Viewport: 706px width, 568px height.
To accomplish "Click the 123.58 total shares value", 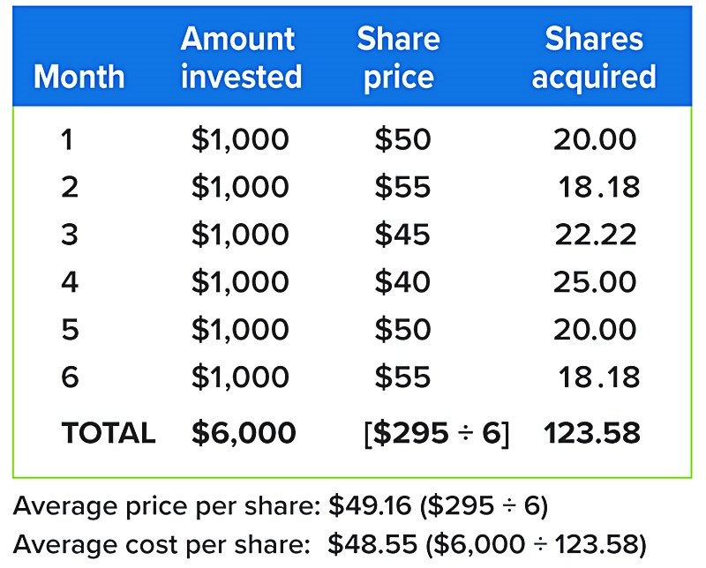I will (591, 433).
